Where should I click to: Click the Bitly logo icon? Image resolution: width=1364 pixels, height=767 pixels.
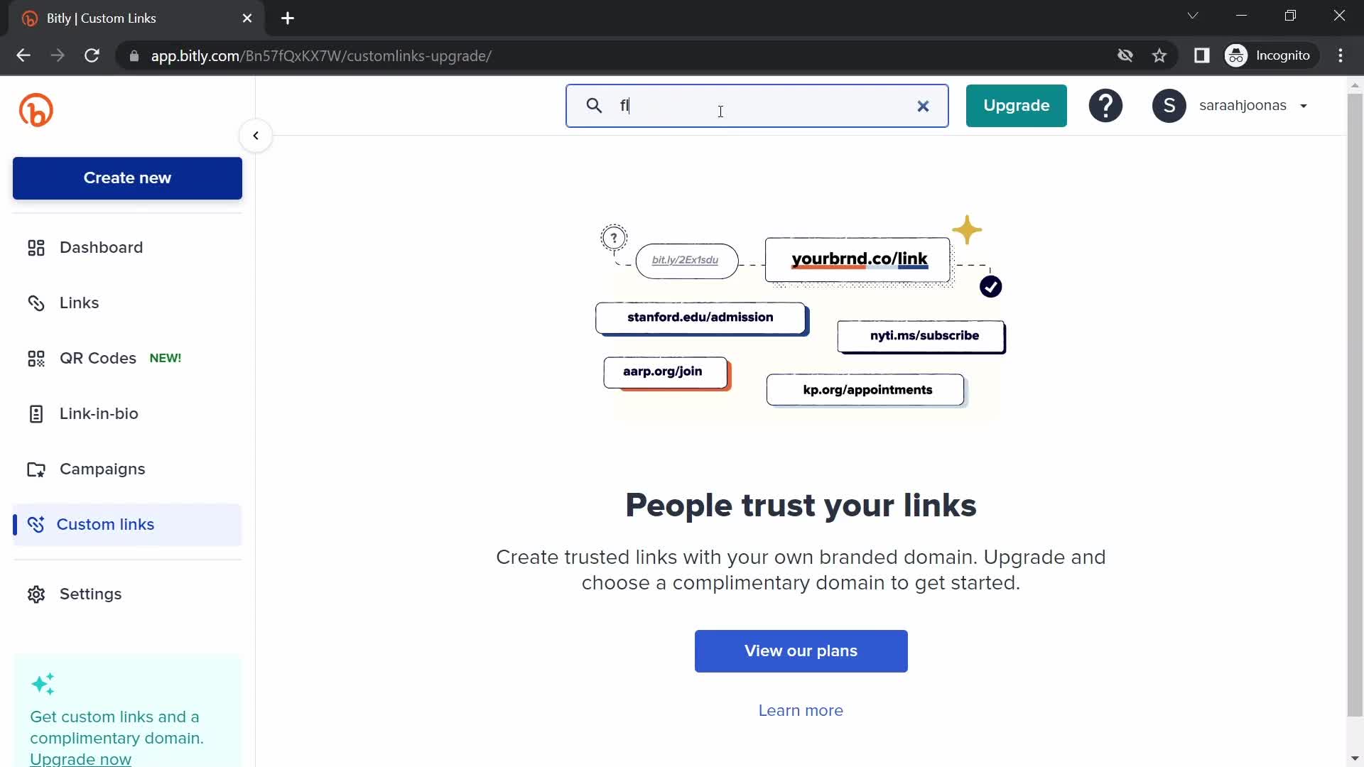[x=36, y=109]
